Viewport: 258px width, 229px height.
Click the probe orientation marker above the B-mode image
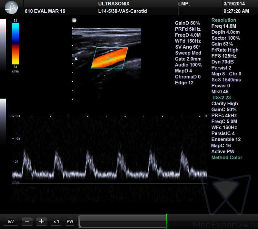[74, 20]
